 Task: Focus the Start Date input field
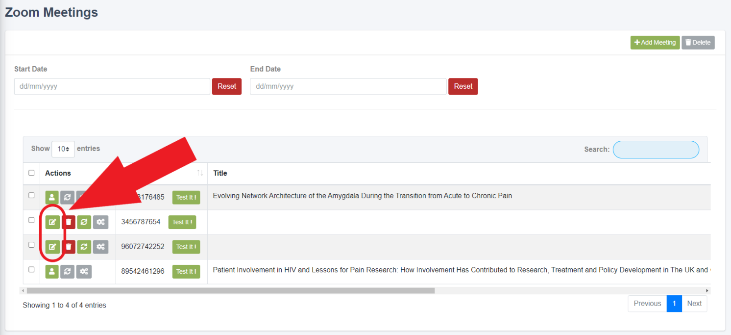pos(112,86)
